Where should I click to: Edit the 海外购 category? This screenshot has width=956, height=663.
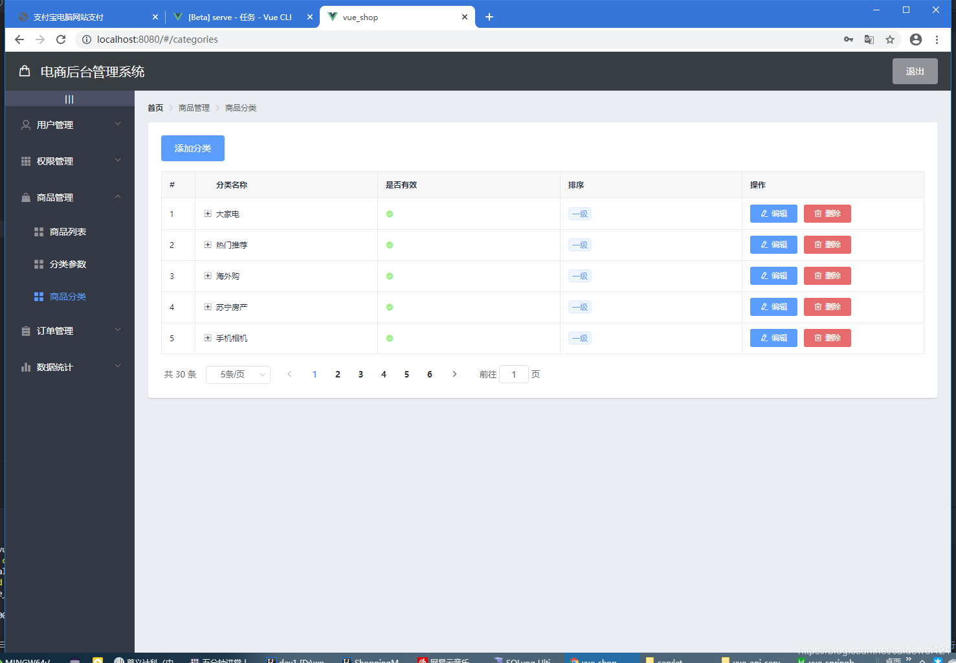point(773,276)
